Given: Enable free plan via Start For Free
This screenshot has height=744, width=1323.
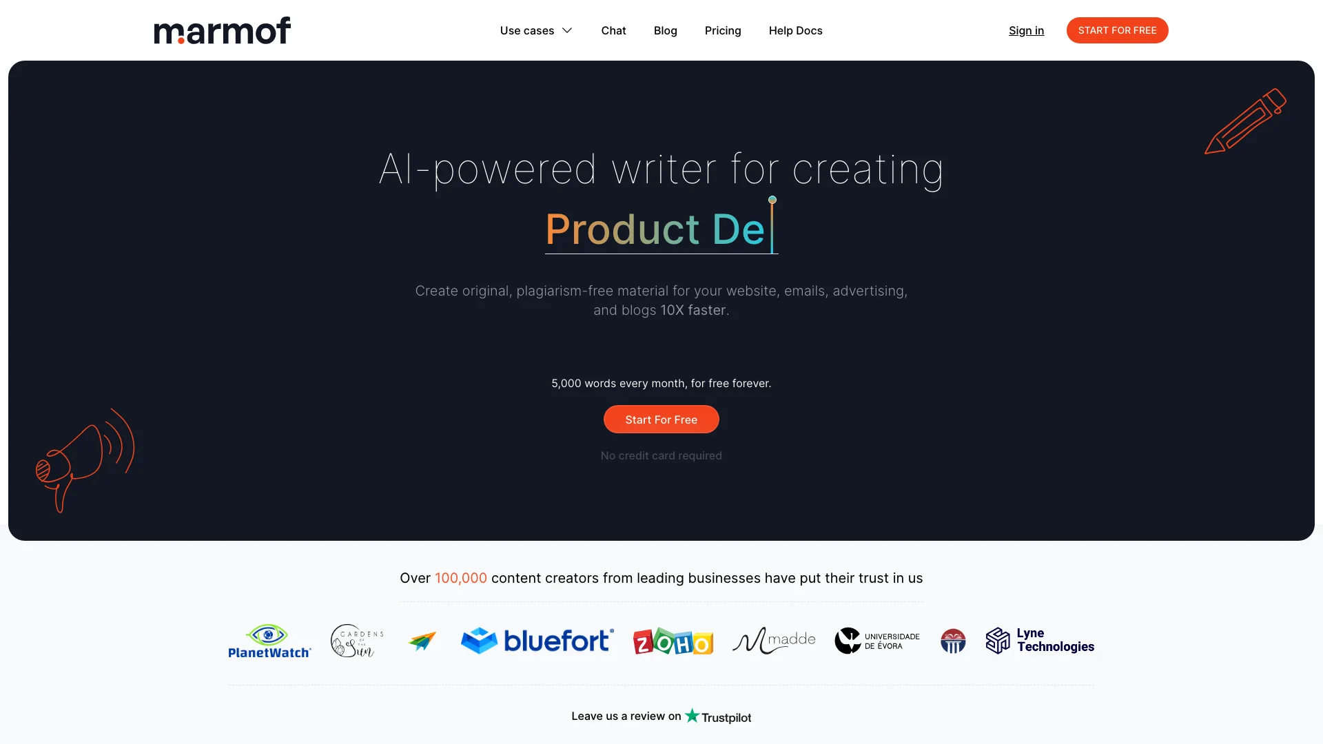Looking at the screenshot, I should tap(661, 419).
